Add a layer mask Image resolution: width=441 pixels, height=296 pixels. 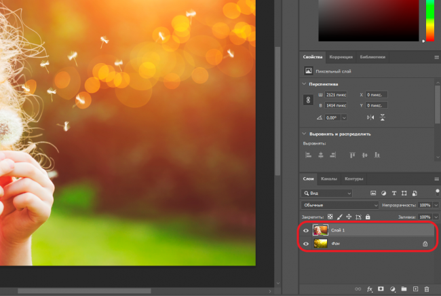pyautogui.click(x=381, y=289)
